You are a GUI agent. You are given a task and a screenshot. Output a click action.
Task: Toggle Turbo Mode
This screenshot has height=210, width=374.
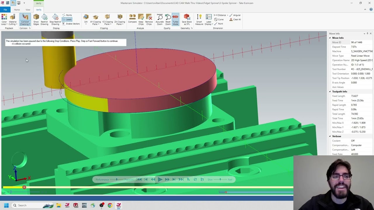pos(175,19)
